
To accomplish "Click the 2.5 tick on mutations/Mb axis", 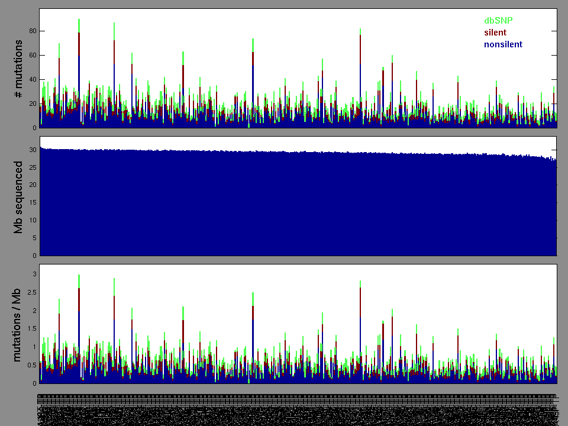I will (x=32, y=292).
